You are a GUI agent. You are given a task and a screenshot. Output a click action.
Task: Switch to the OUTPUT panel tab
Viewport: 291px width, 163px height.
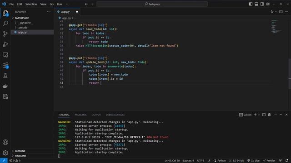point(96,115)
